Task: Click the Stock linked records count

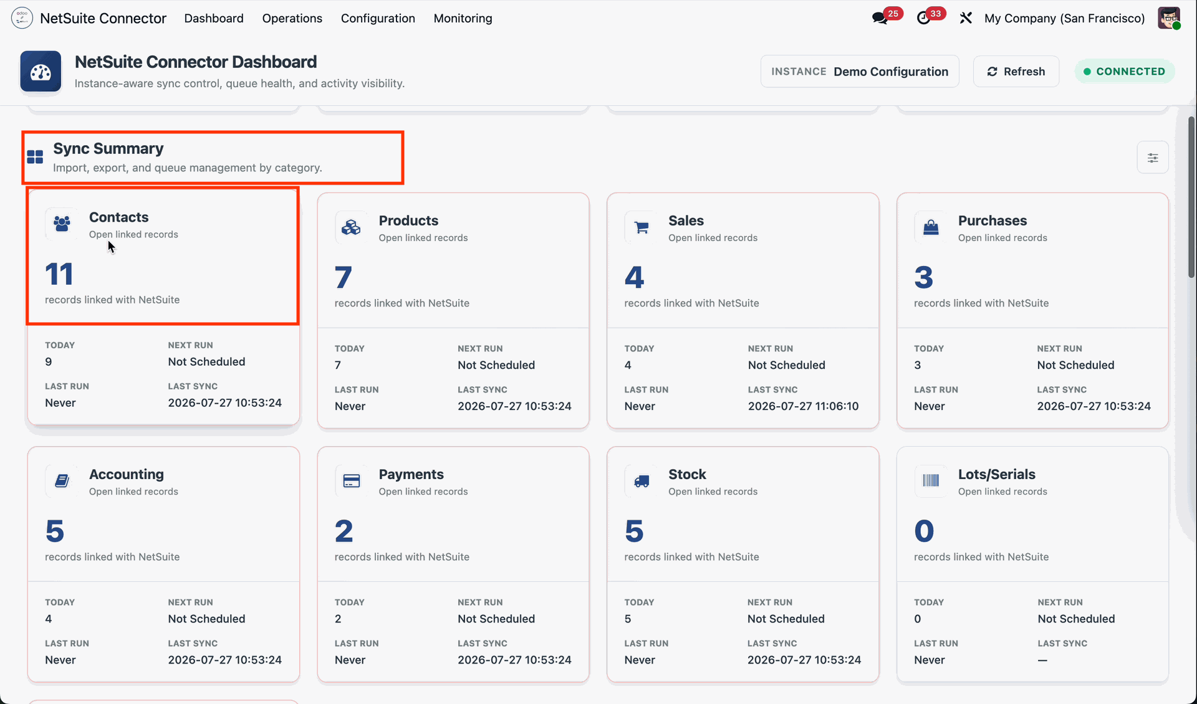Action: (x=634, y=531)
